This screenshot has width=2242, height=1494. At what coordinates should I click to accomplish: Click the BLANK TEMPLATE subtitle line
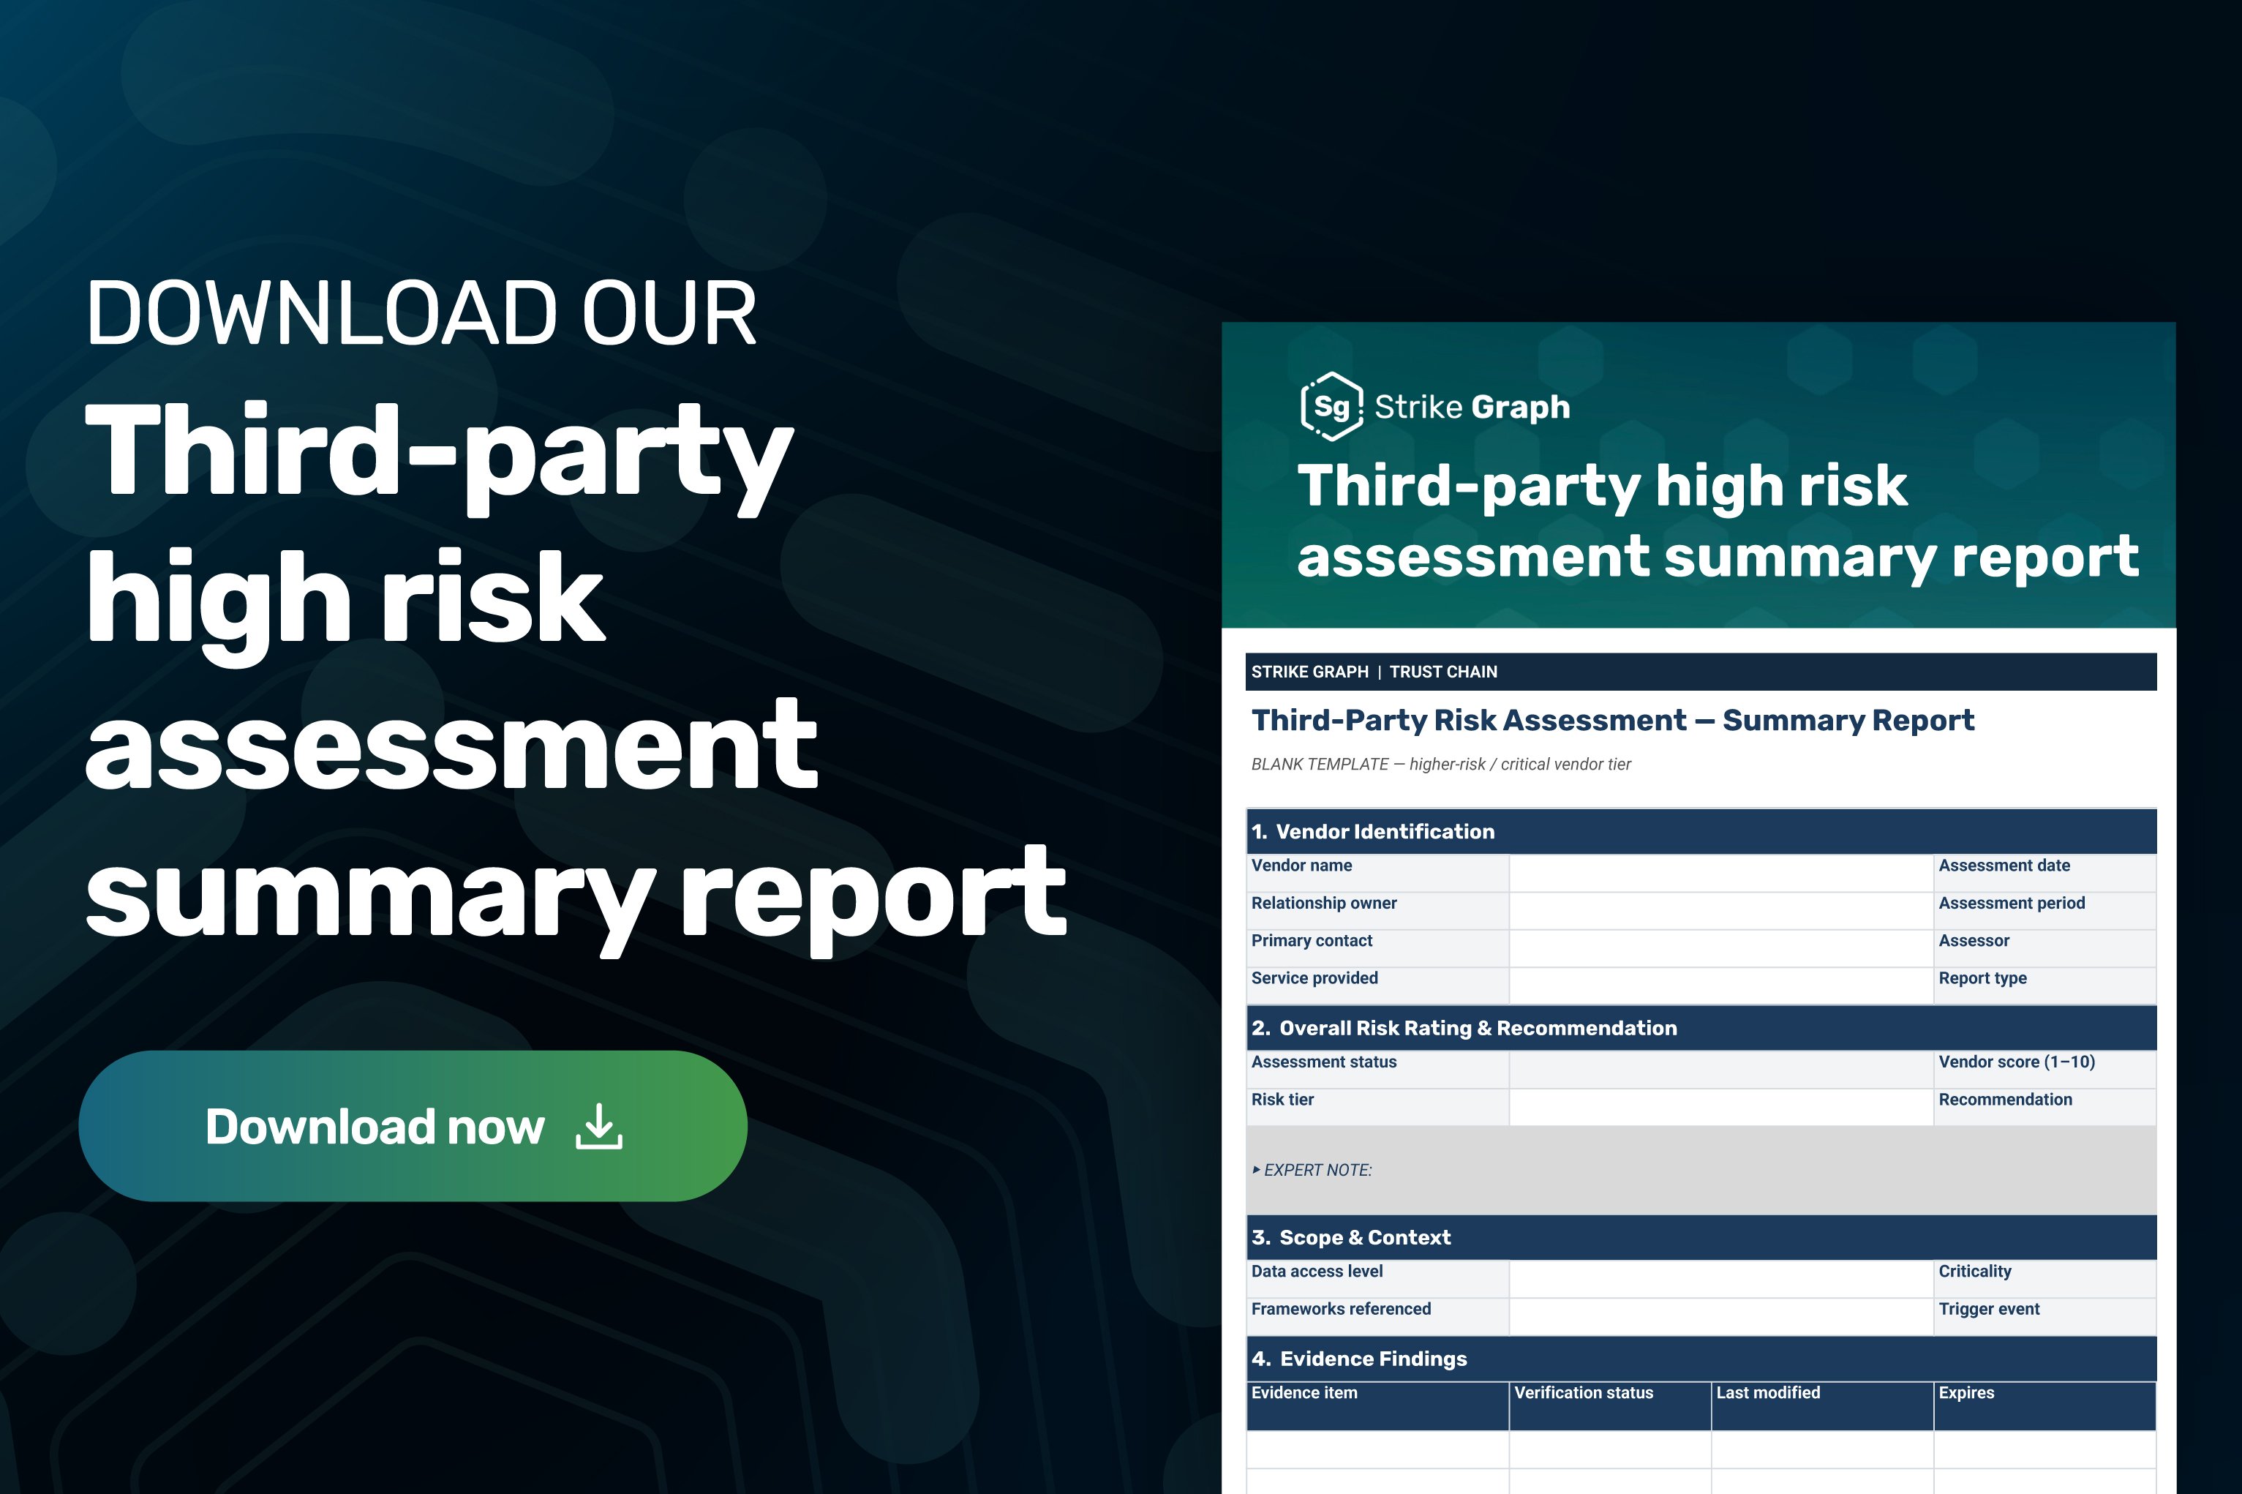(x=1441, y=764)
